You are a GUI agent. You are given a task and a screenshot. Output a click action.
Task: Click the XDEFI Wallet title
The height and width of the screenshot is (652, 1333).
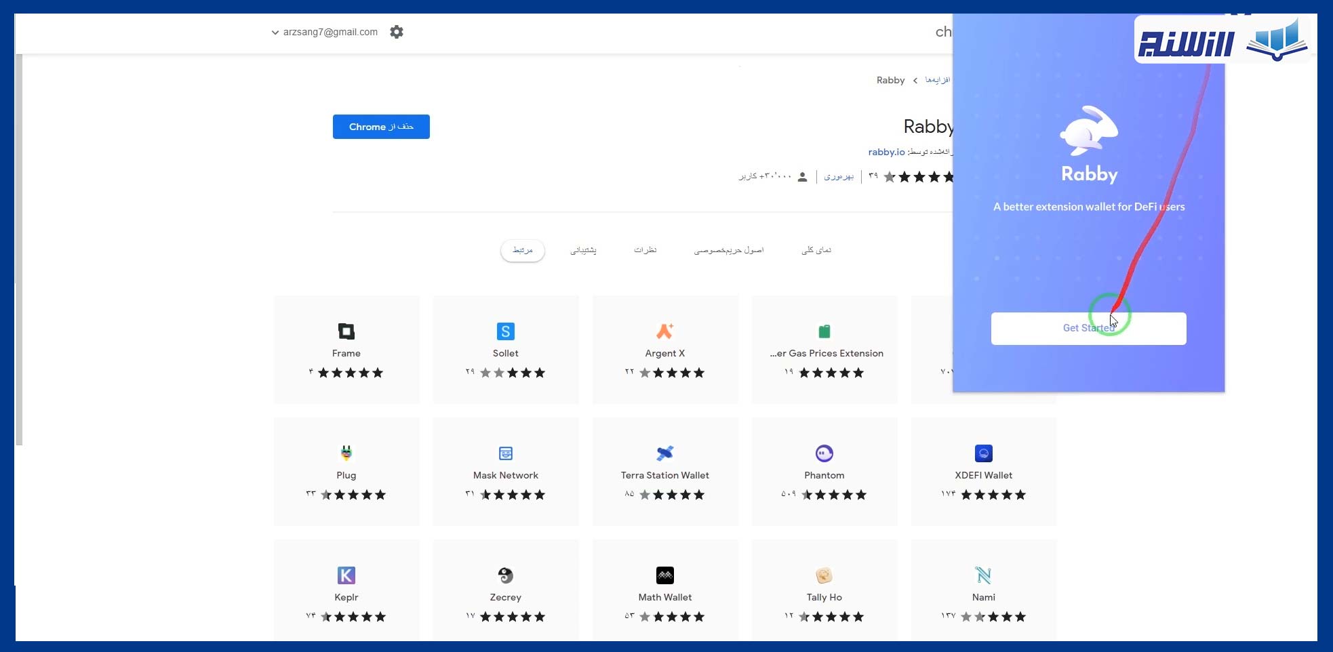point(984,475)
